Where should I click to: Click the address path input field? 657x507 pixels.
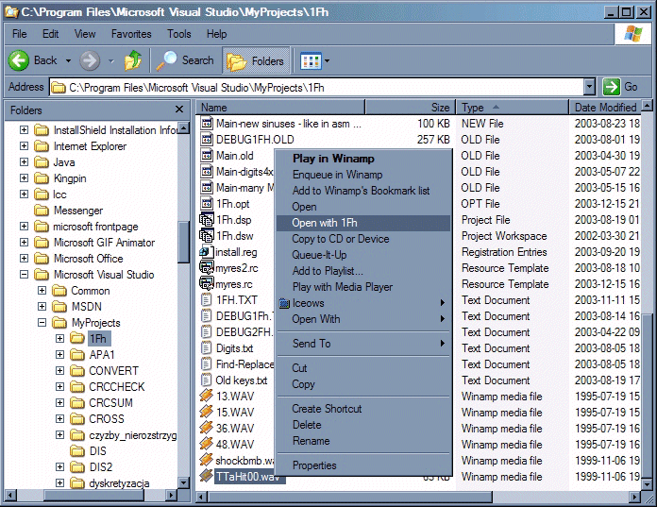pyautogui.click(x=317, y=87)
